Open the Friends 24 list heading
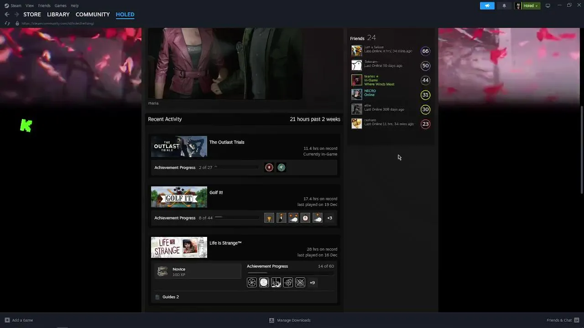584x328 pixels. 363,38
